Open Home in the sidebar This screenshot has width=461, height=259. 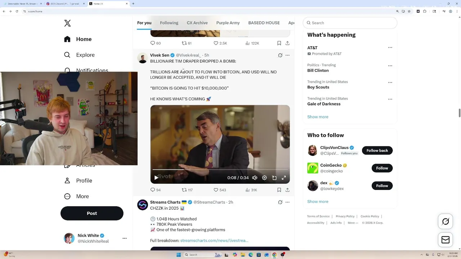[78, 39]
